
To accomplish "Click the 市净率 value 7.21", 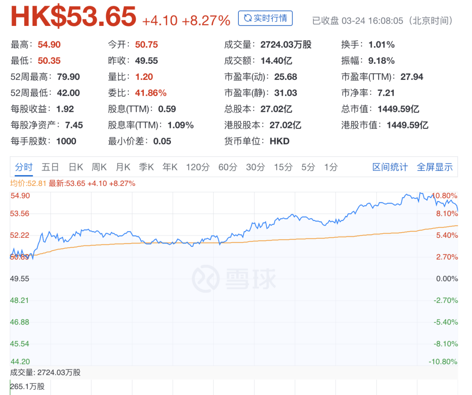I will click(x=386, y=93).
